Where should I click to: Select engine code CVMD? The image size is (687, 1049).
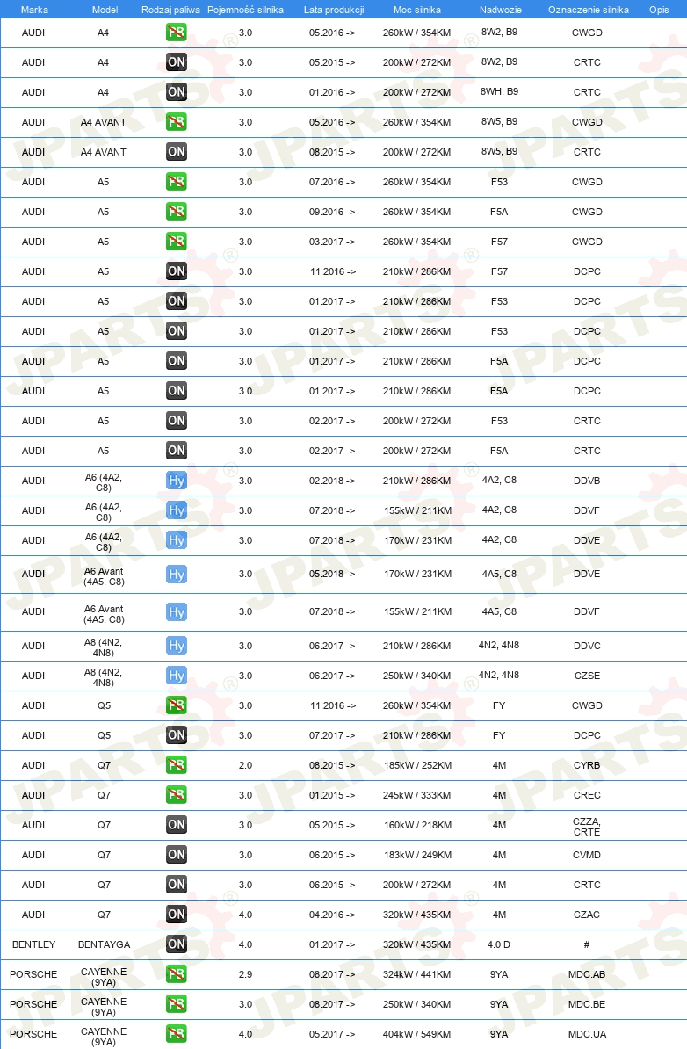pos(587,855)
